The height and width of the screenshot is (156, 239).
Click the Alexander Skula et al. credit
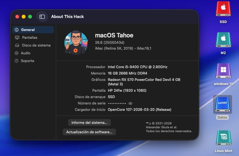[x=161, y=127]
